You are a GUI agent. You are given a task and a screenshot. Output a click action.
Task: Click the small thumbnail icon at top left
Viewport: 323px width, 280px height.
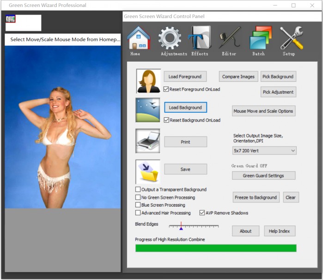point(11,19)
